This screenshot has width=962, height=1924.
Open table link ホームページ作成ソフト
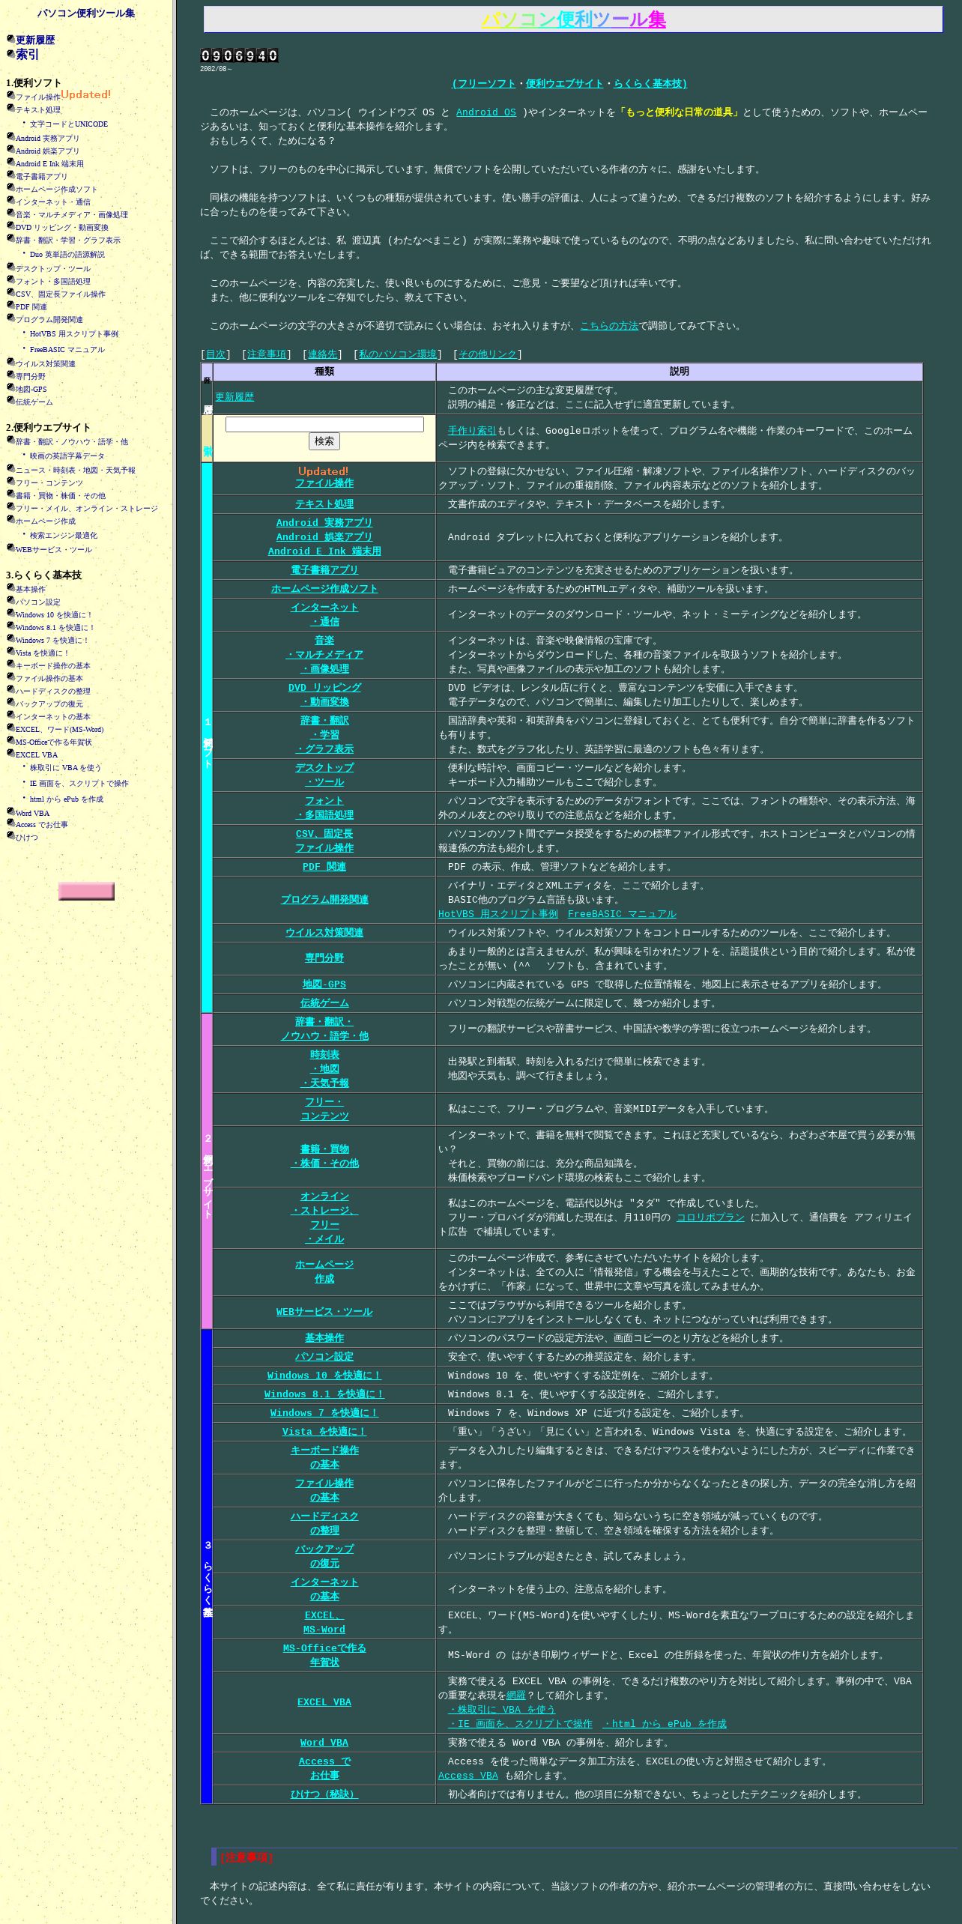click(x=324, y=589)
